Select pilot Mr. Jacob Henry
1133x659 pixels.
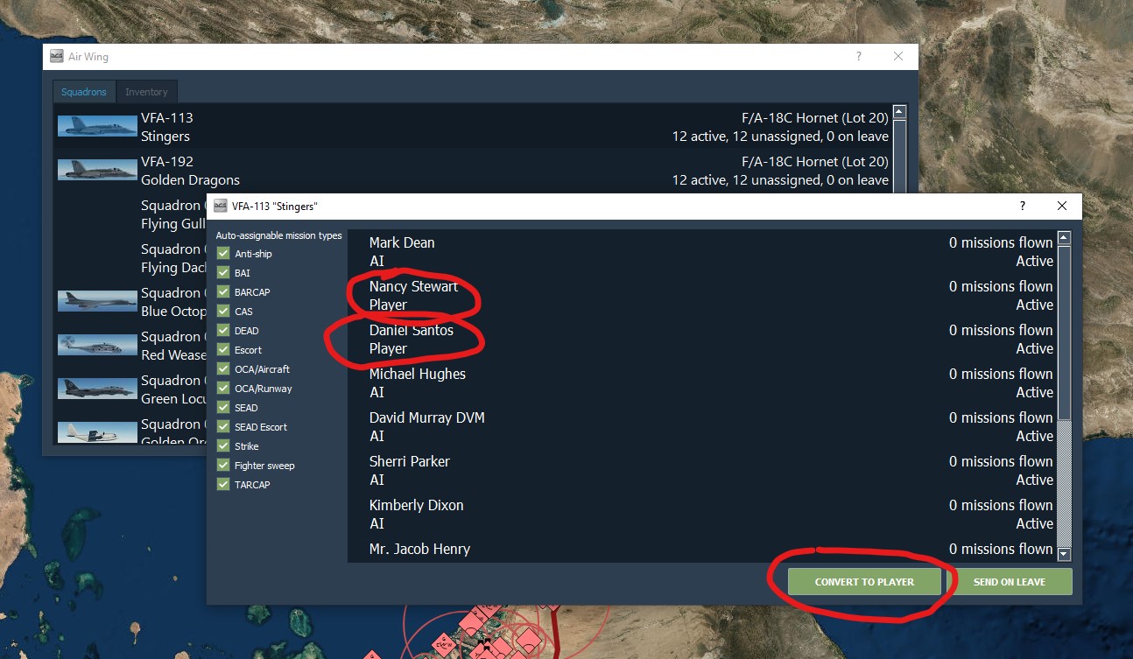[x=702, y=549]
